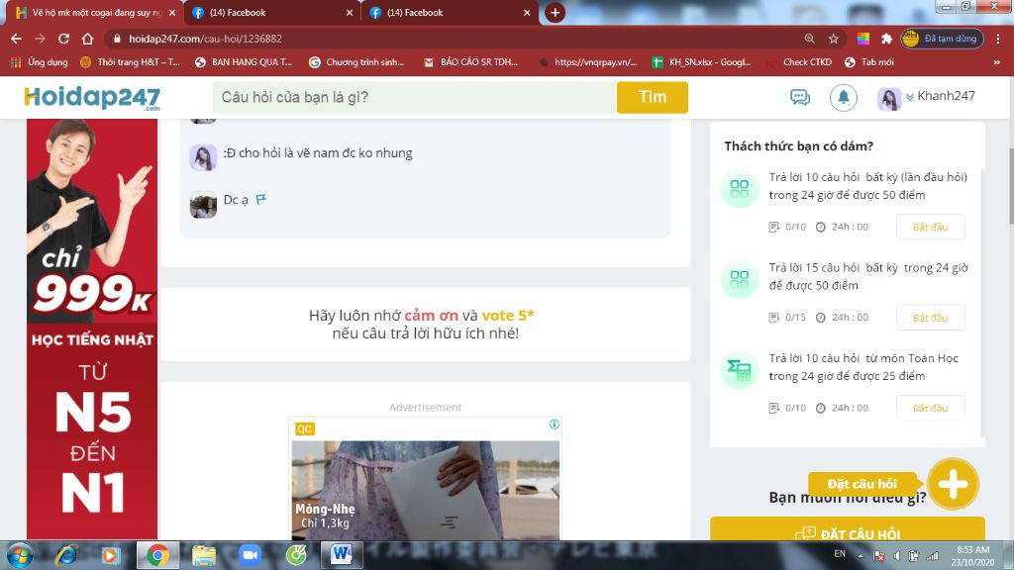Click the user avatar in the header
The image size is (1014, 570).
coord(889,99)
